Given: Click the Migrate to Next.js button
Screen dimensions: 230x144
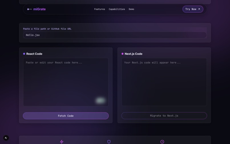Looking at the screenshot, I should pos(164,116).
